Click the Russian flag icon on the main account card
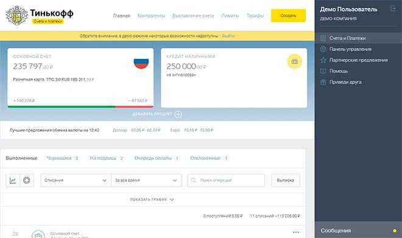402x238 pixels. pyautogui.click(x=141, y=61)
